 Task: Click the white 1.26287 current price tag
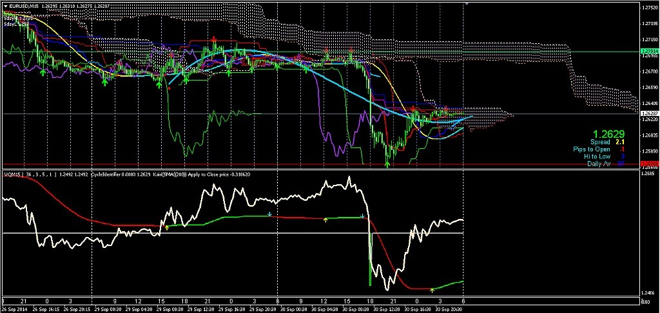pyautogui.click(x=650, y=113)
